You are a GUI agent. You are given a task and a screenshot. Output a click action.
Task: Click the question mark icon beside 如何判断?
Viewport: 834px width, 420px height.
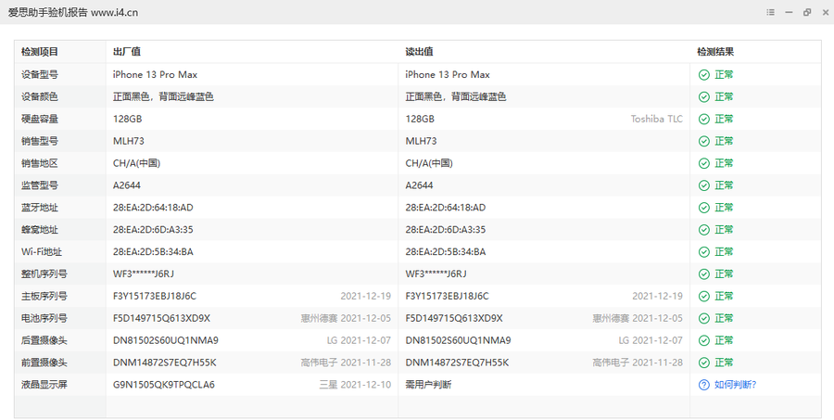click(x=703, y=385)
